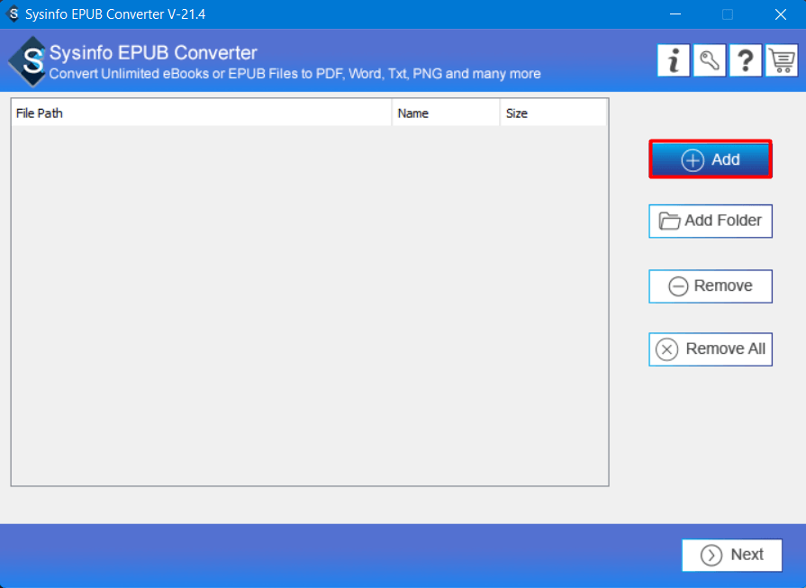Click the File Path column header

tap(202, 113)
